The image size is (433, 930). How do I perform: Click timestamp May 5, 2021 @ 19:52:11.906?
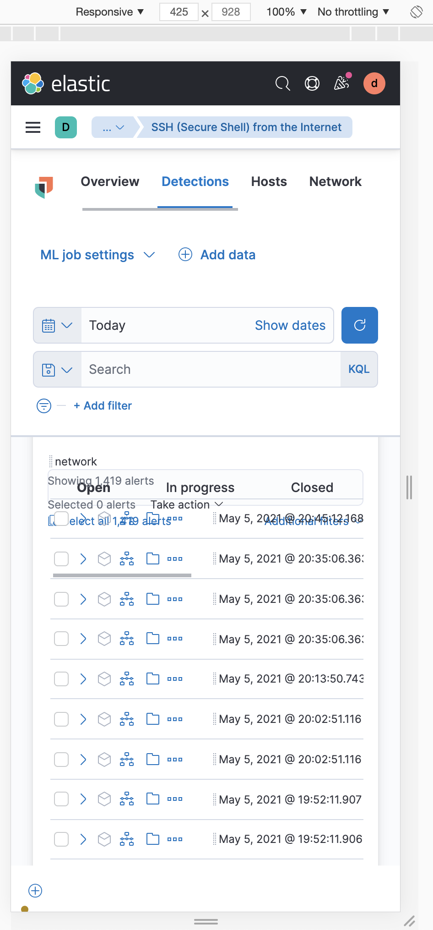pyautogui.click(x=291, y=839)
